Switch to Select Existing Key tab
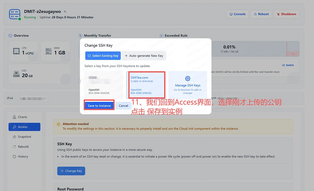This screenshot has height=191, width=314. (103, 56)
